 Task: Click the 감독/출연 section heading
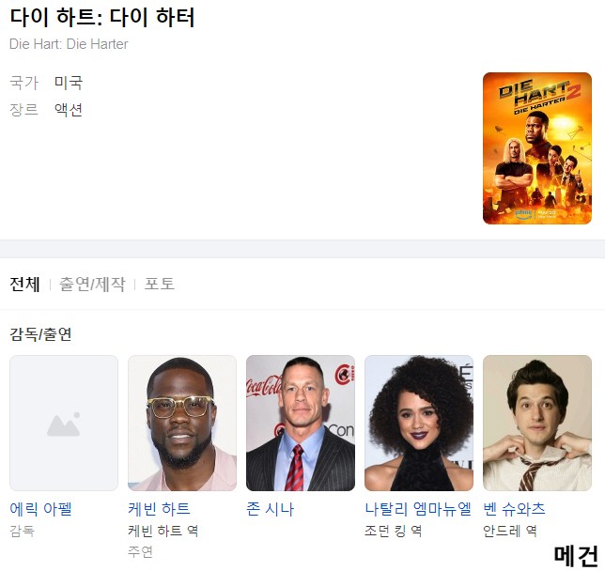point(41,334)
